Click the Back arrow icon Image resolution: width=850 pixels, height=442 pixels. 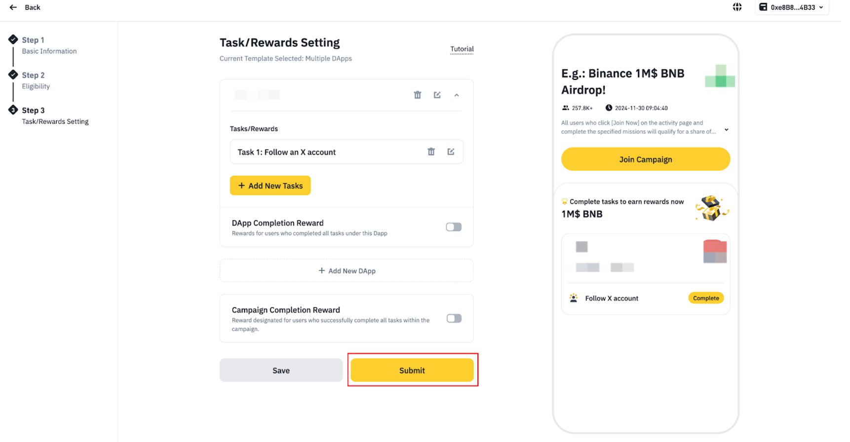click(x=13, y=7)
